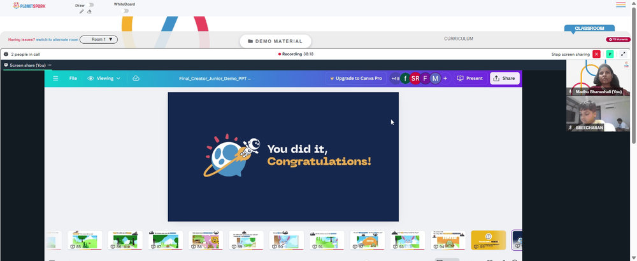Click the Canva Present button
The image size is (637, 261).
point(471,78)
